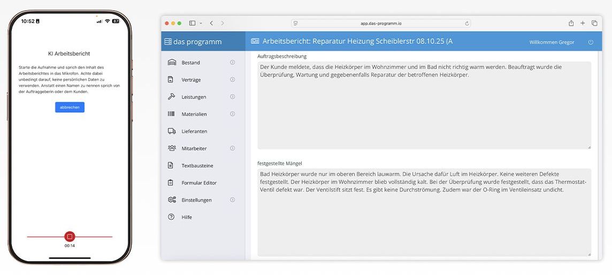Screen dimensions: 612x275
Task: Click the Safari share icon
Action: [x=571, y=24]
